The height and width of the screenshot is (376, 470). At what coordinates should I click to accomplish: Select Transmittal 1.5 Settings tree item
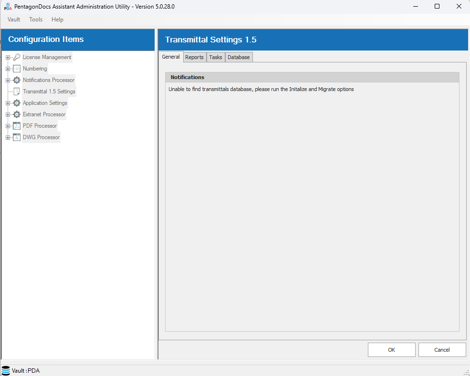[49, 91]
